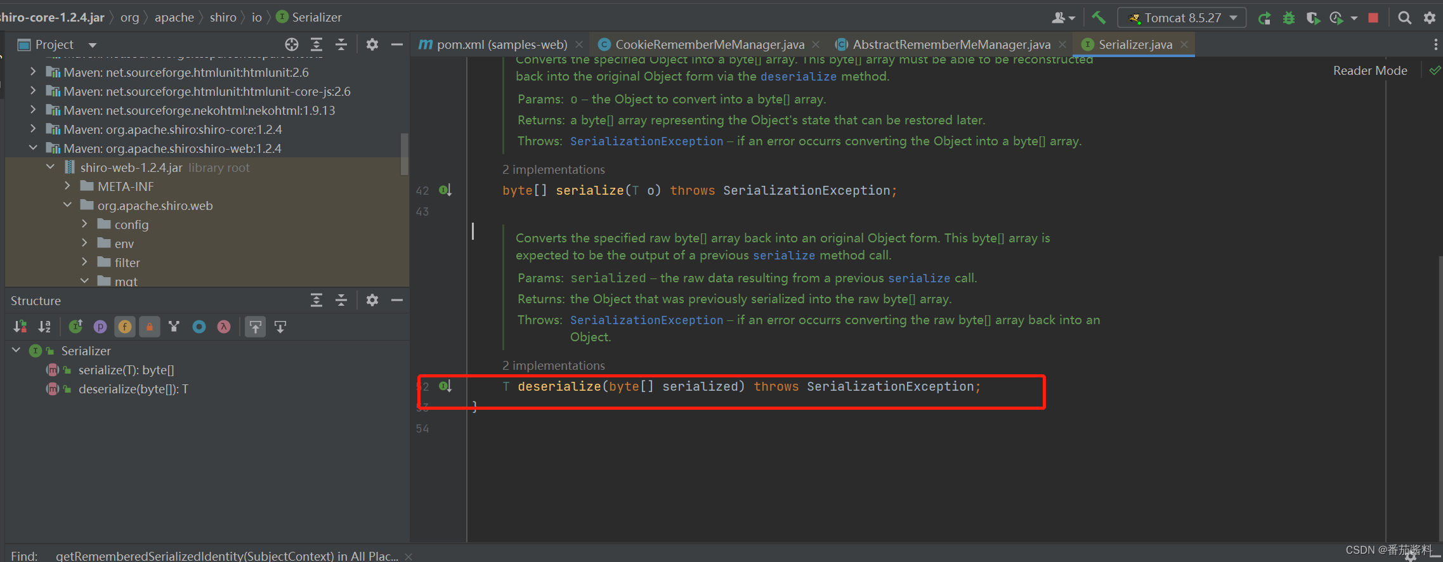
Task: Expand all in Structure panel
Action: [x=317, y=300]
